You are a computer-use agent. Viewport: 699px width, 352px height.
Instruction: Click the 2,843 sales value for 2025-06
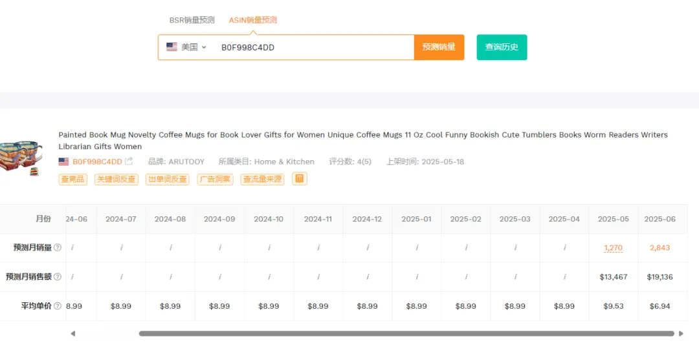tap(660, 248)
